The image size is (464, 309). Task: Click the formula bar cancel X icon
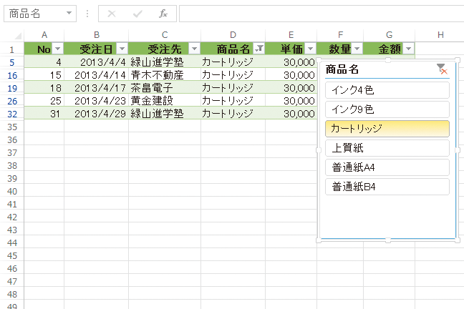click(112, 14)
